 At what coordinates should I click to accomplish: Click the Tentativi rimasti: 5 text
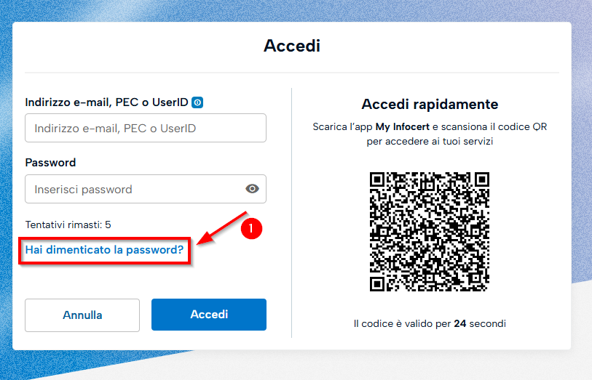[x=68, y=225]
